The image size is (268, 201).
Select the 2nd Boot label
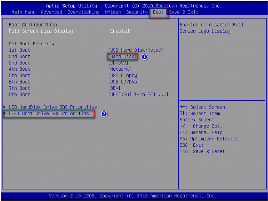(19, 56)
